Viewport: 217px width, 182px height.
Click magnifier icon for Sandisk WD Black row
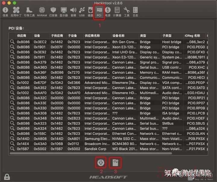coord(12,149)
